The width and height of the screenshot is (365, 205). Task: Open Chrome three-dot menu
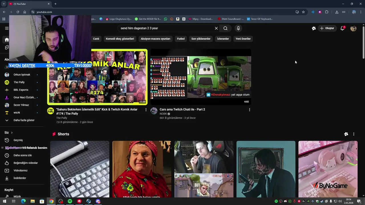point(361,12)
